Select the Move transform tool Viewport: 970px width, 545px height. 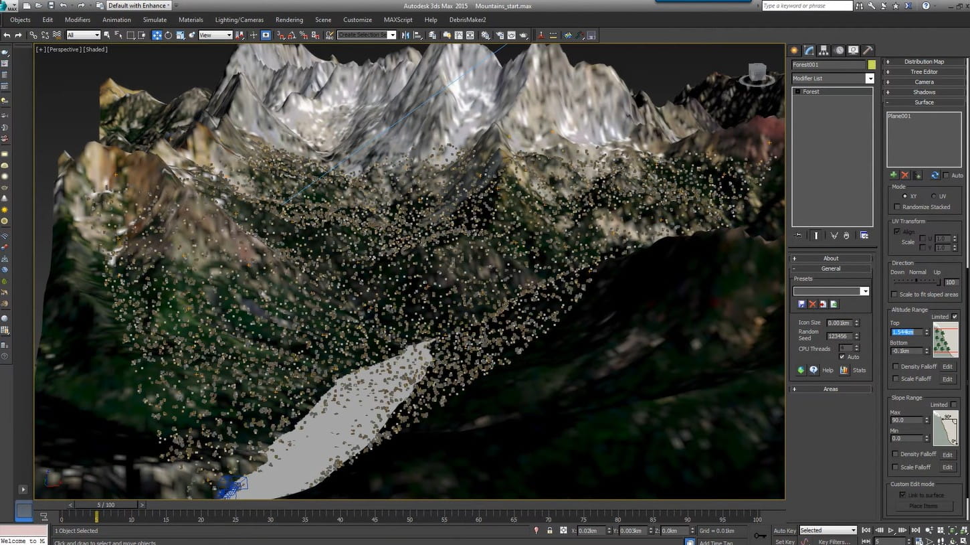[157, 35]
